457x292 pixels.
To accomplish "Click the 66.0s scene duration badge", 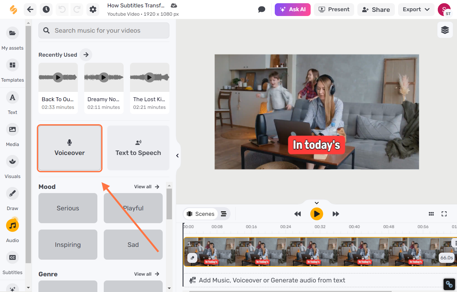I will (446, 258).
